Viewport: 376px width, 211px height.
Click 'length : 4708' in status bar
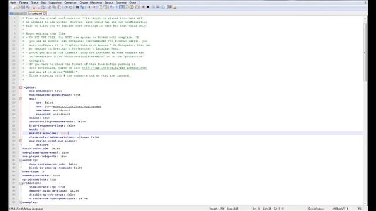tap(217, 209)
